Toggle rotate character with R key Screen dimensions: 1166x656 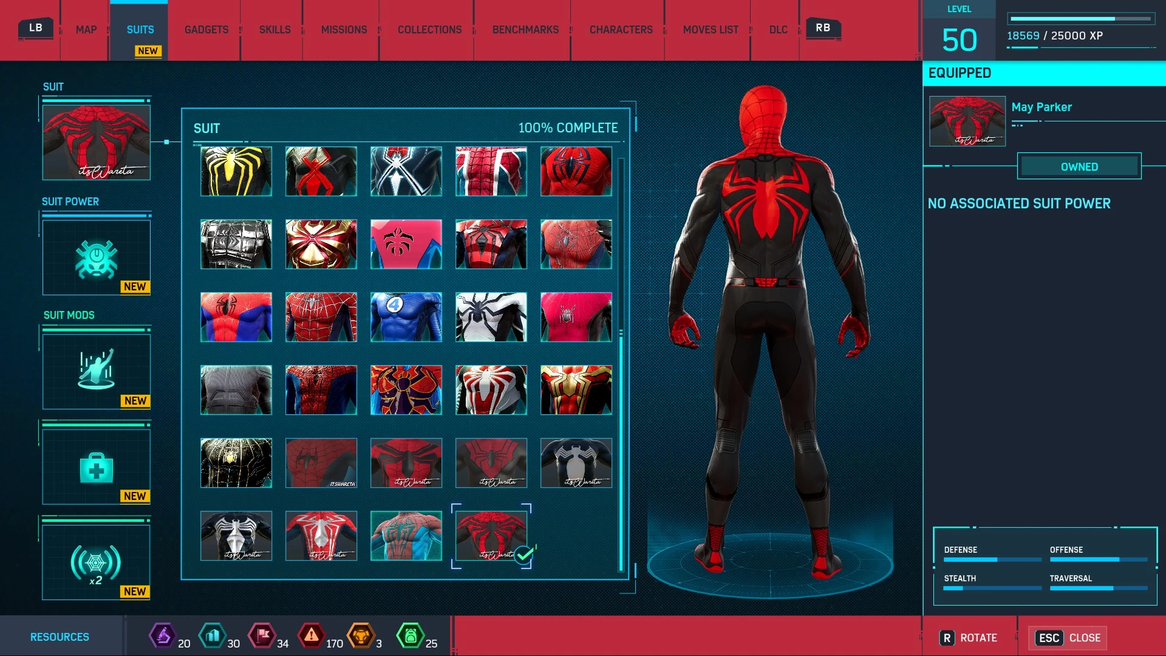tap(968, 638)
